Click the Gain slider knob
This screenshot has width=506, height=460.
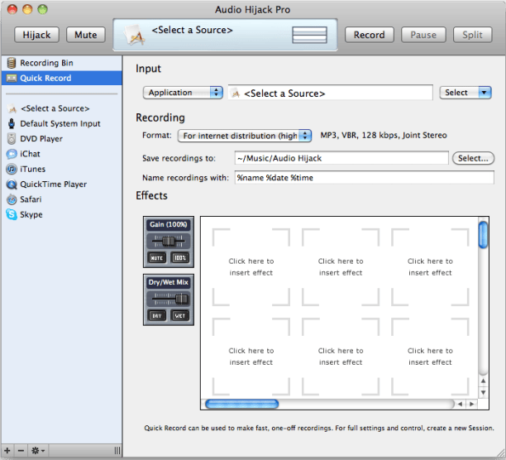coord(168,241)
